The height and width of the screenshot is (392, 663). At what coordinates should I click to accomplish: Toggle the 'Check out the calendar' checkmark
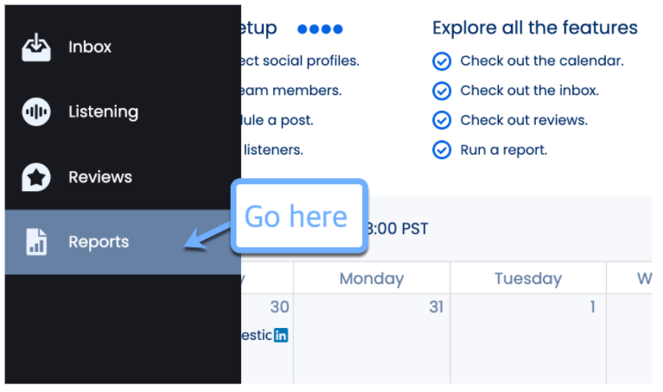click(x=442, y=61)
